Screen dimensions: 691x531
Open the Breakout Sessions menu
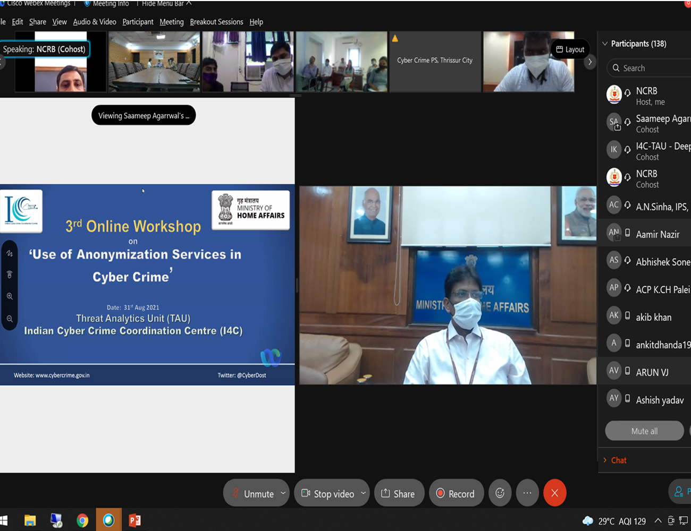click(x=216, y=22)
